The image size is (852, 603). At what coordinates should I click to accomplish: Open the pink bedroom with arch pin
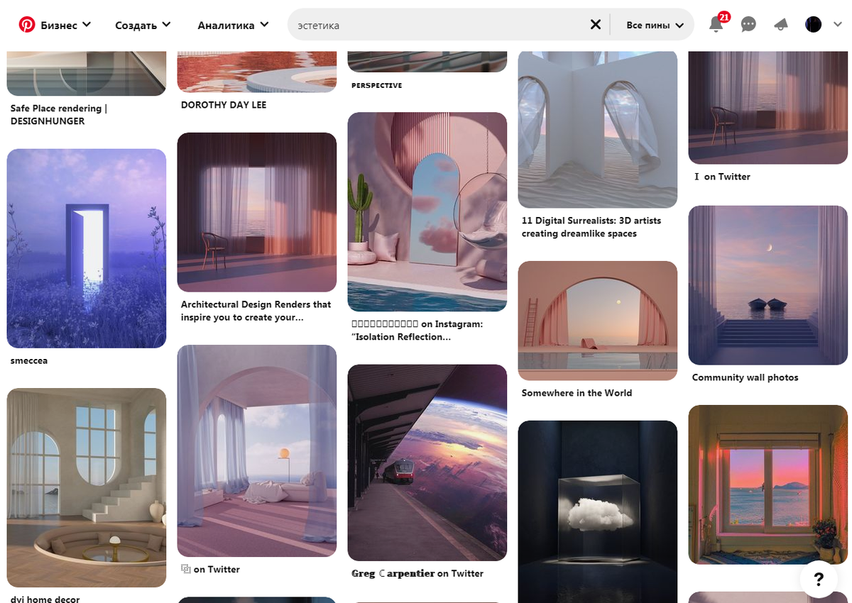(x=257, y=450)
